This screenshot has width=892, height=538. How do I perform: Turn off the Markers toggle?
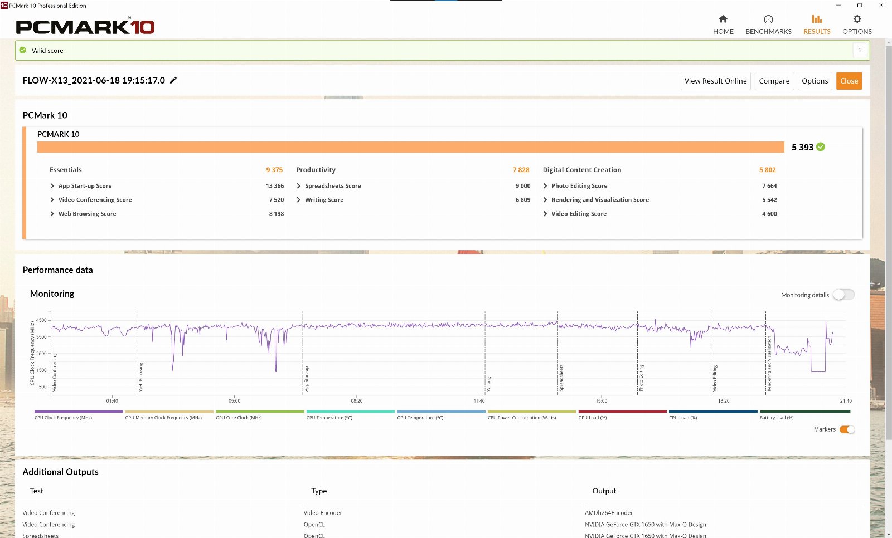[x=847, y=429]
